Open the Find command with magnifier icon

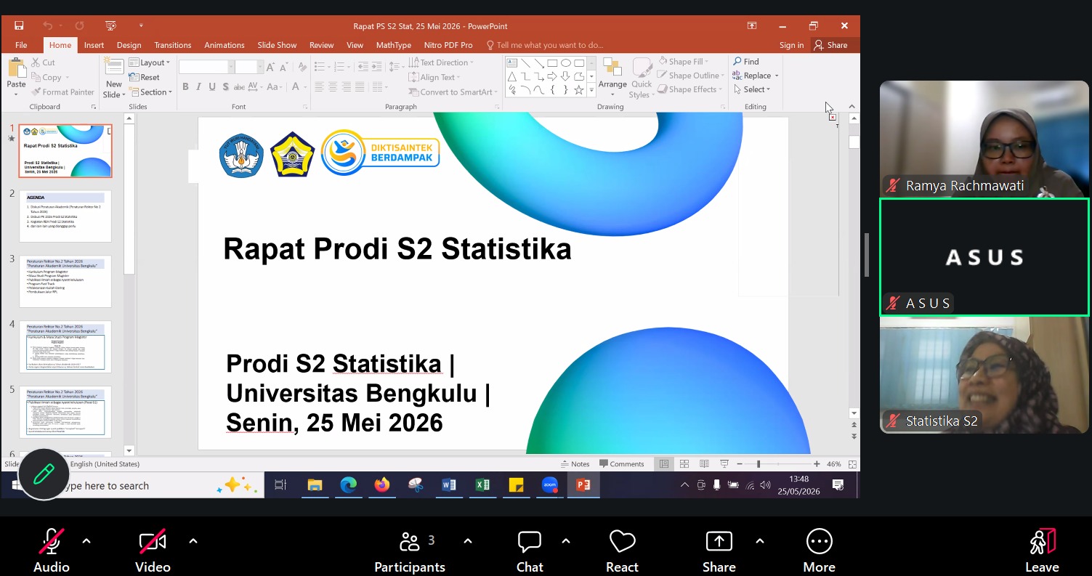point(746,62)
